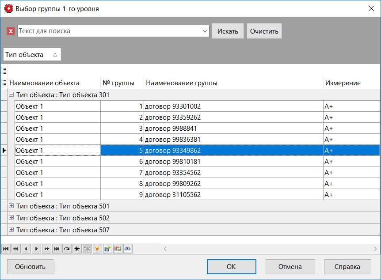
Task: Jump to last record in navigator
Action: 57,249
